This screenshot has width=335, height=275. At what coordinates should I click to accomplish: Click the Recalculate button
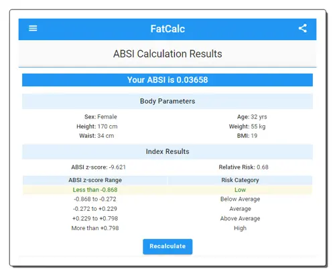[167, 246]
